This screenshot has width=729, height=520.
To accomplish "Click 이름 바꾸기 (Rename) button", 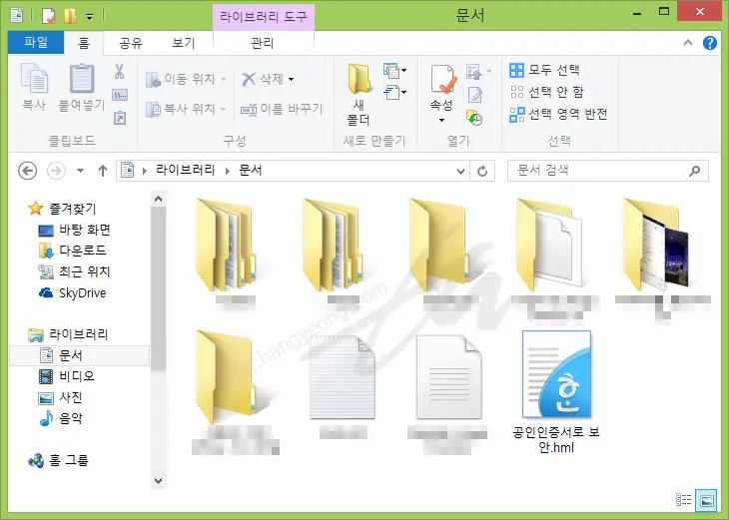I will pos(282,109).
